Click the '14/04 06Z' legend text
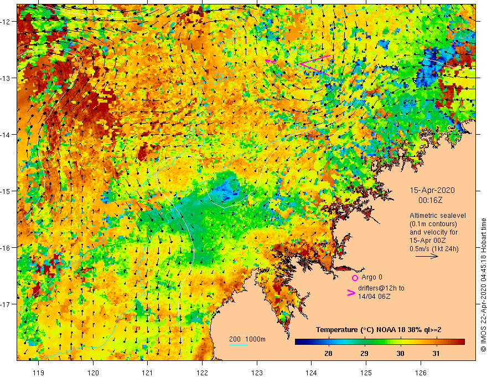The height and width of the screenshot is (377, 487). pyautogui.click(x=374, y=297)
